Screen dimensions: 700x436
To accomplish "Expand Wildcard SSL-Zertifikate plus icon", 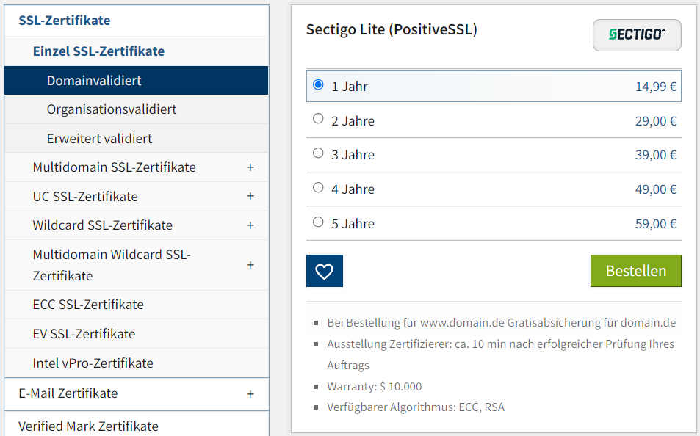I will click(x=250, y=225).
